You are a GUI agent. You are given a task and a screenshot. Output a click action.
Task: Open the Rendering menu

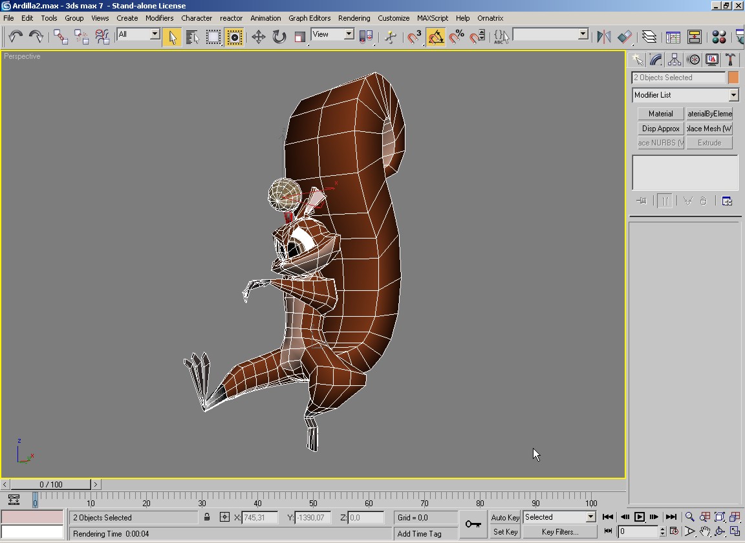354,18
